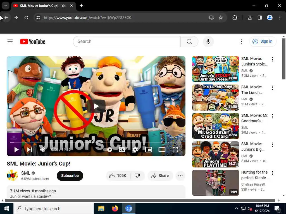
Task: Start voice search with the microphone
Action: (x=208, y=42)
